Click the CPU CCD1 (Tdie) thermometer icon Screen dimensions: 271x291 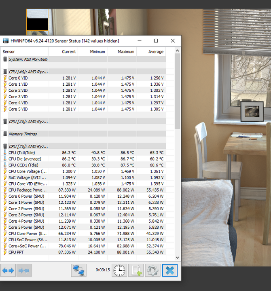coord(5,165)
